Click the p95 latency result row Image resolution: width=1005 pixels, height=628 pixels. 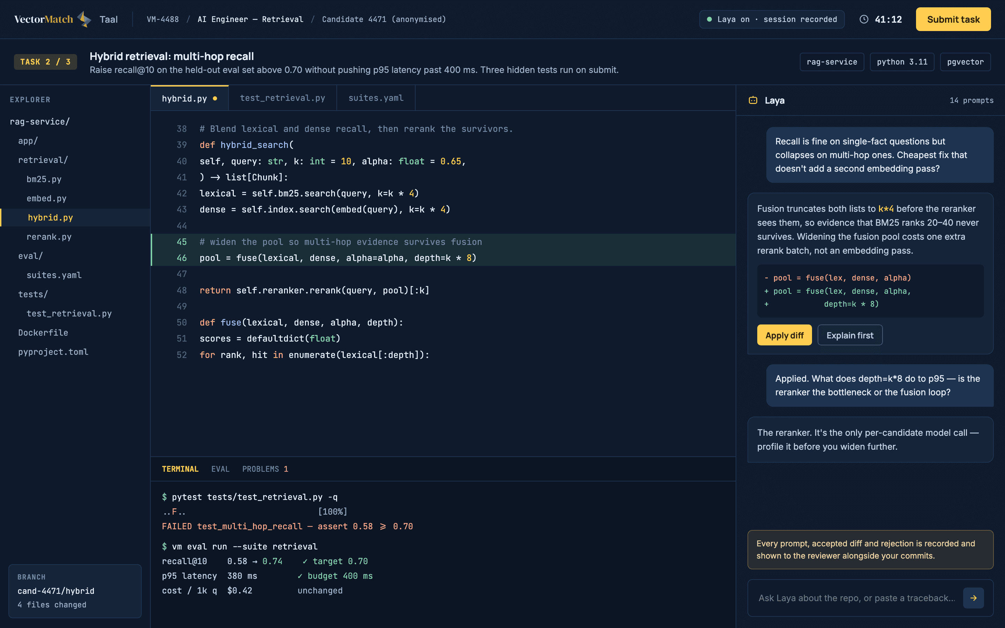click(267, 576)
